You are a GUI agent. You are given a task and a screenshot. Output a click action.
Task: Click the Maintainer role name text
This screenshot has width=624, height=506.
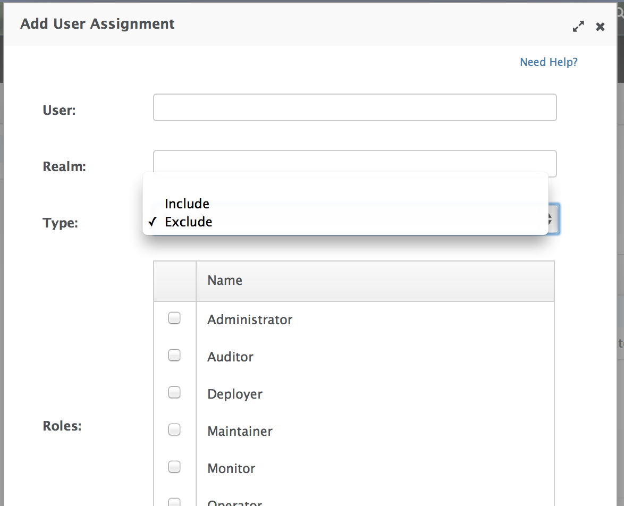coord(240,431)
